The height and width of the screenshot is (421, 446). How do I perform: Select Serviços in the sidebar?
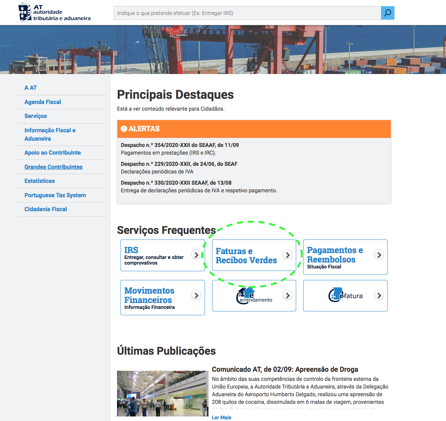click(36, 116)
